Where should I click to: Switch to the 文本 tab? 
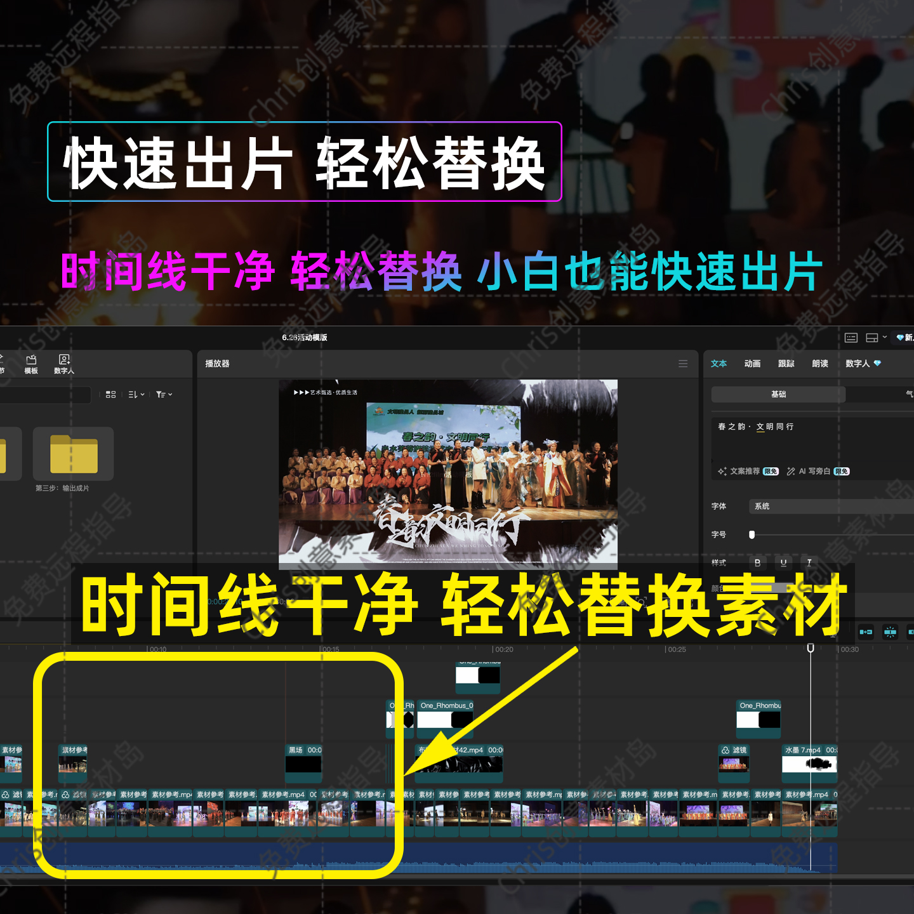719,364
